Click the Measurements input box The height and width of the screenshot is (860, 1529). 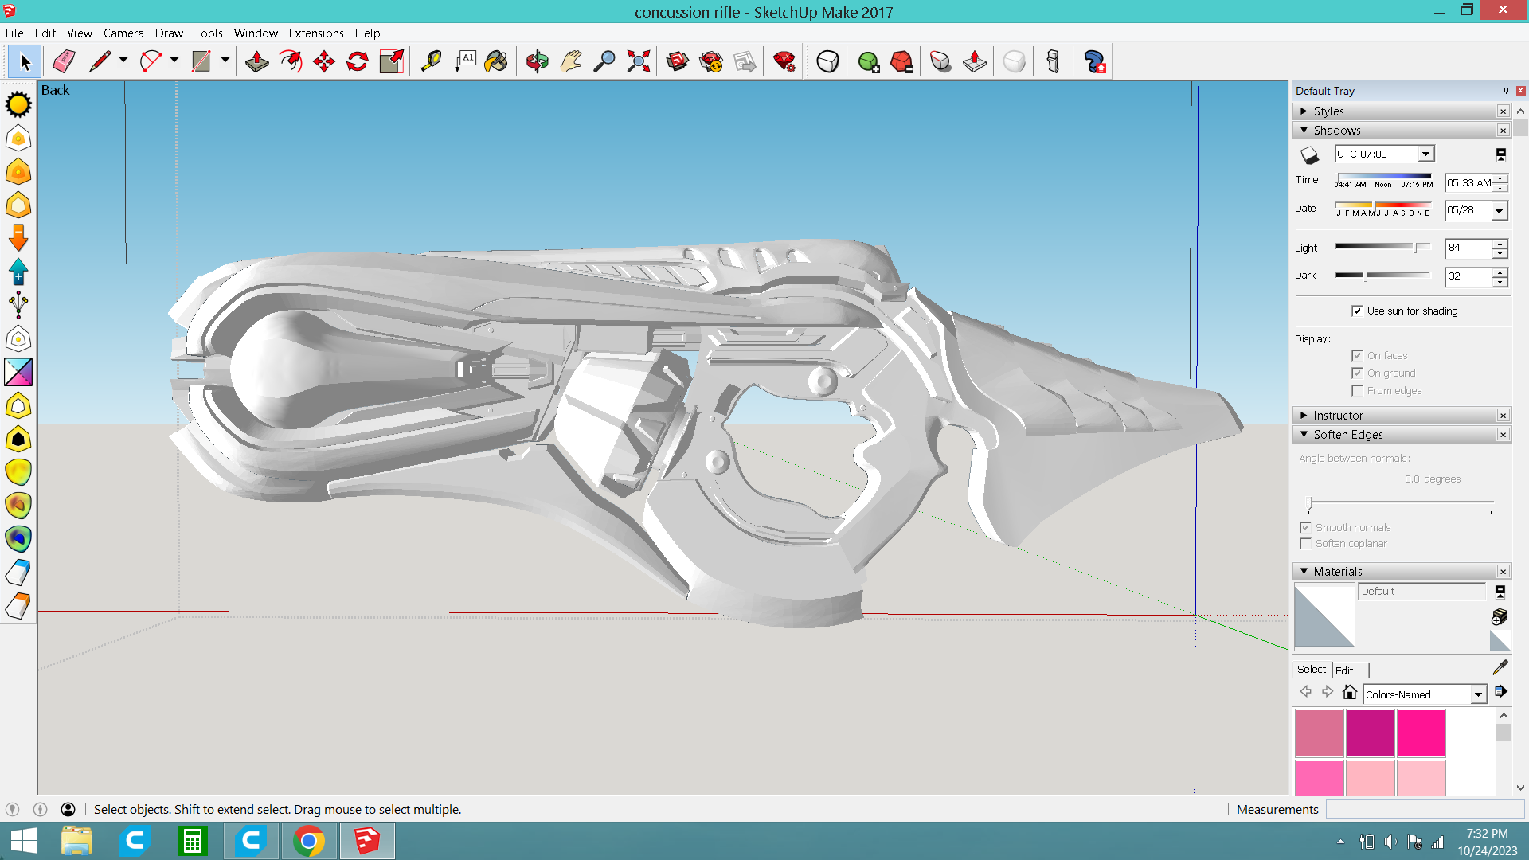(1425, 809)
